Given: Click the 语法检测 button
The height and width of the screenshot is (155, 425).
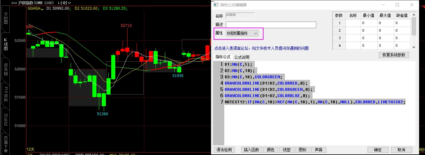Looking at the screenshot, I should tap(224, 150).
